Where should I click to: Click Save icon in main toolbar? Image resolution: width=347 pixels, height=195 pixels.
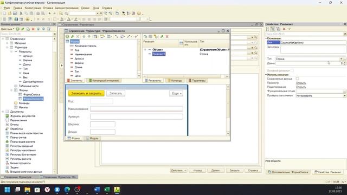click(15, 14)
